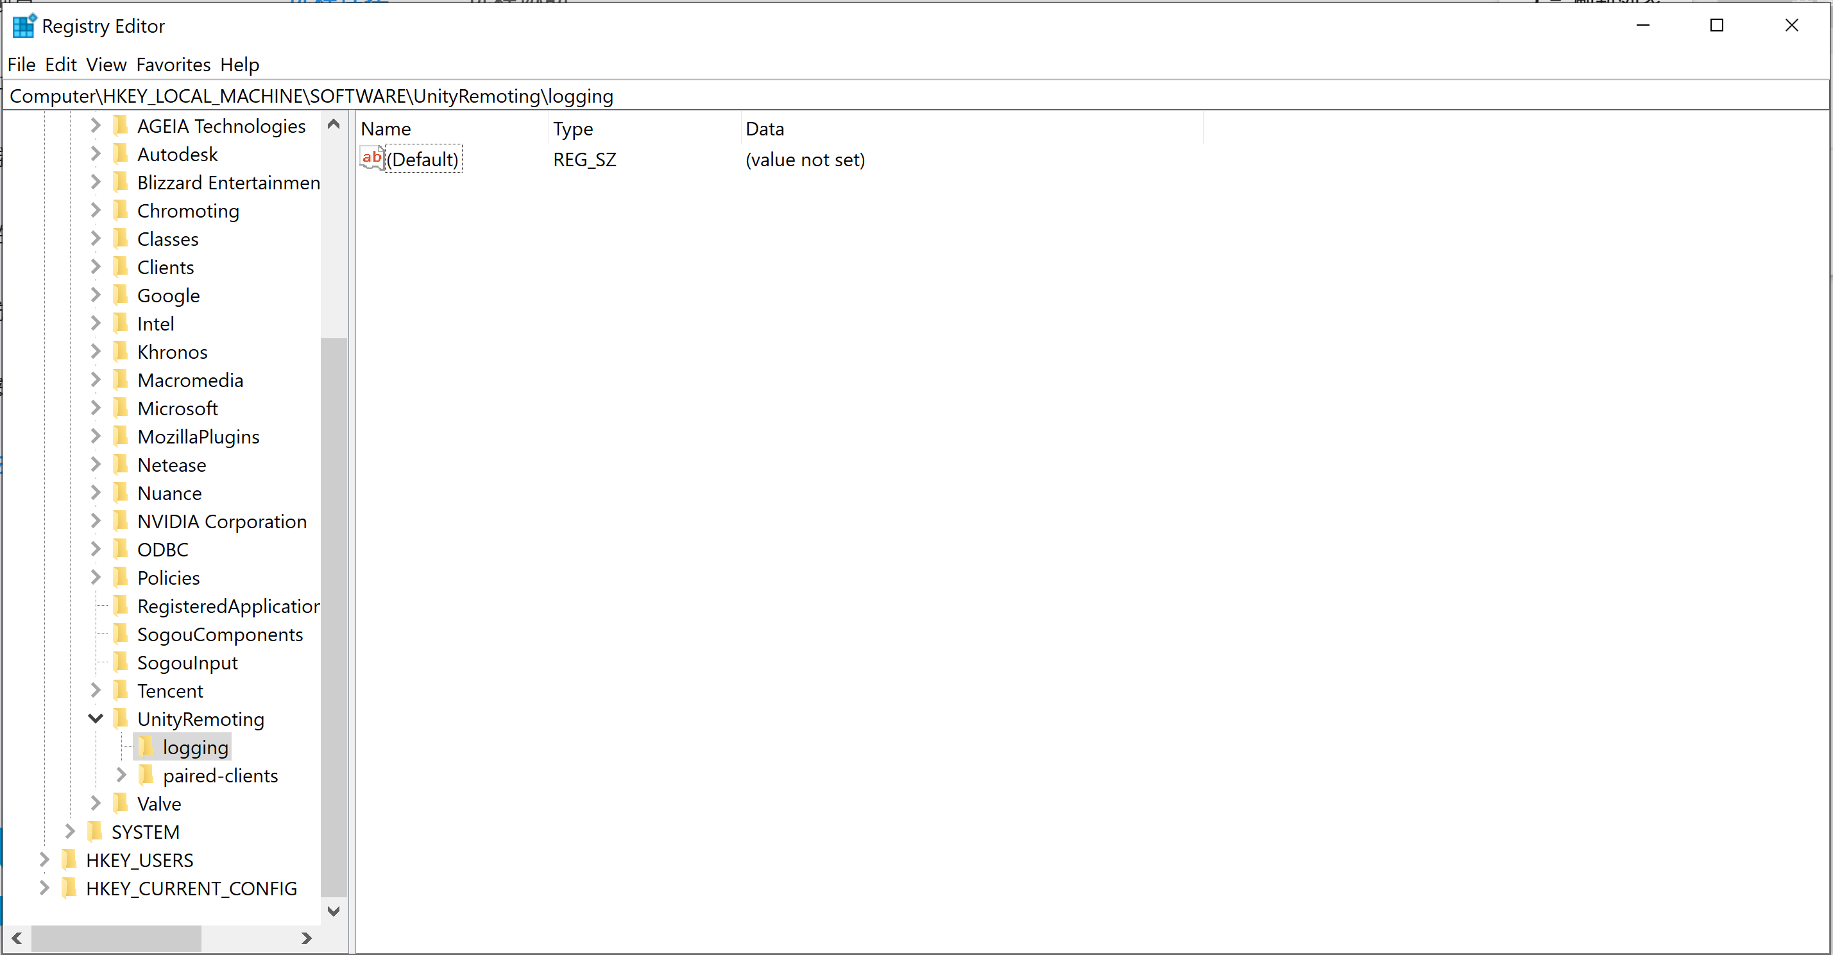Click the Registry Editor app icon in title bar

24,26
